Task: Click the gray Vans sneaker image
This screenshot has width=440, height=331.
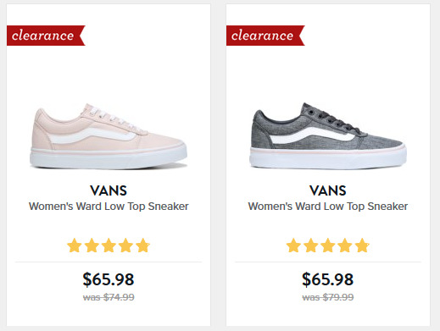Action: (x=328, y=136)
